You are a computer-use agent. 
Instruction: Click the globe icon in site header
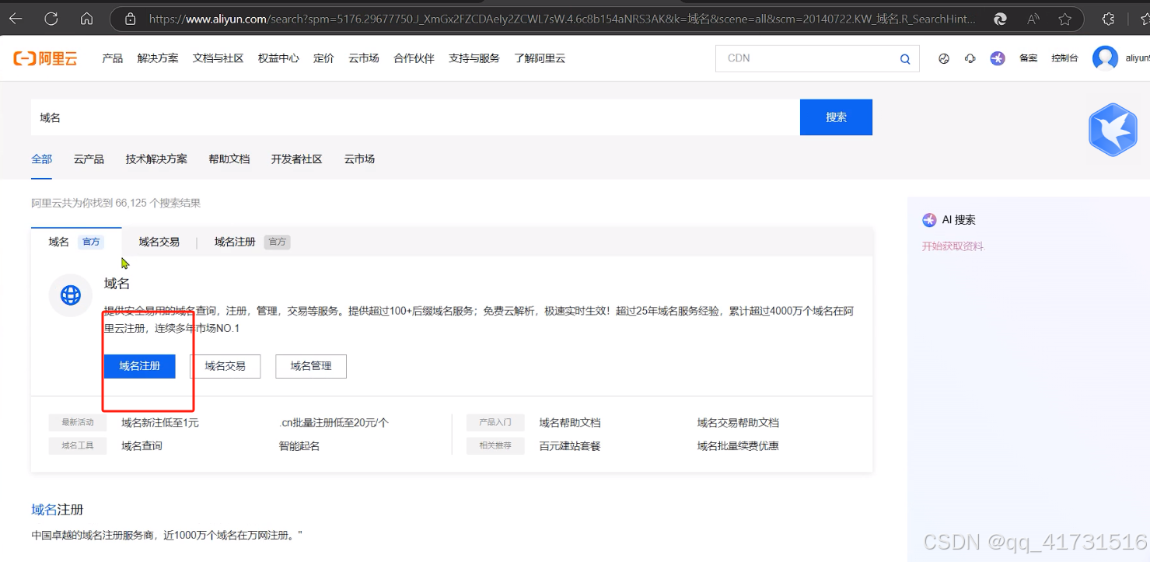tap(944, 58)
